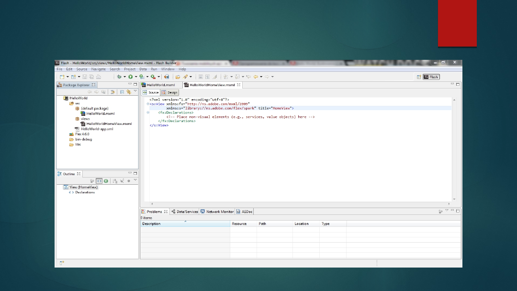Click the green Run button in toolbar
This screenshot has width=517, height=291.
pos(130,77)
